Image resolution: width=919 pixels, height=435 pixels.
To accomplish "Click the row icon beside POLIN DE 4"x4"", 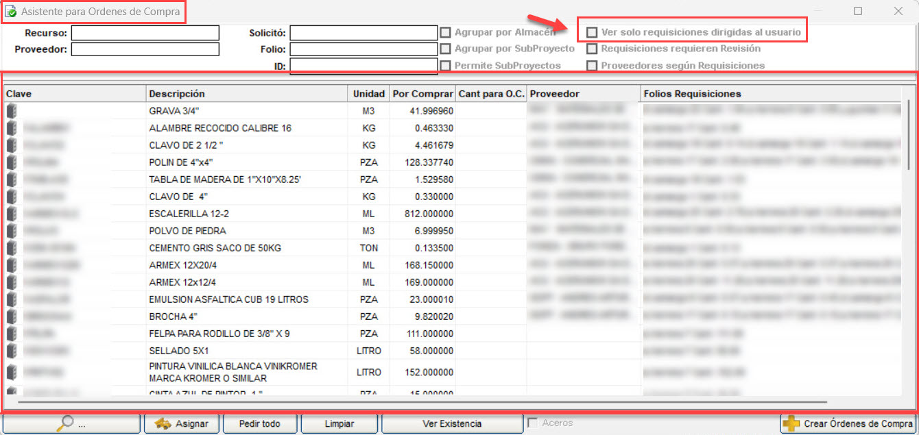I will pos(11,162).
